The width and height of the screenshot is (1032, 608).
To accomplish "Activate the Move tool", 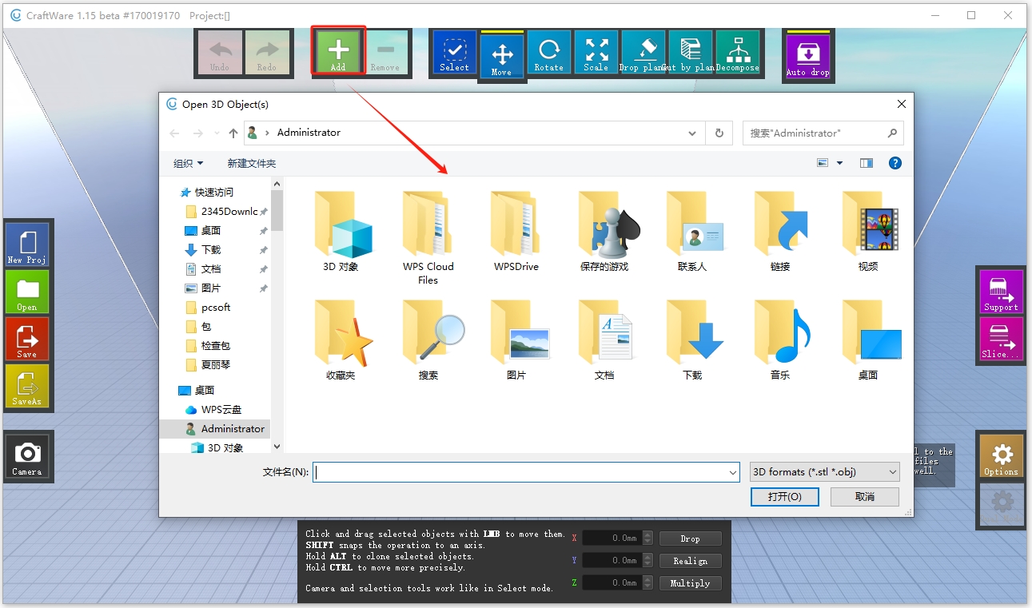I will [502, 55].
